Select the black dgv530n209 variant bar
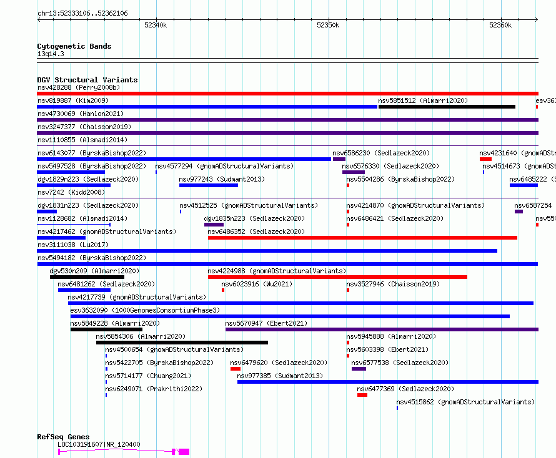556x458 pixels. [87, 277]
